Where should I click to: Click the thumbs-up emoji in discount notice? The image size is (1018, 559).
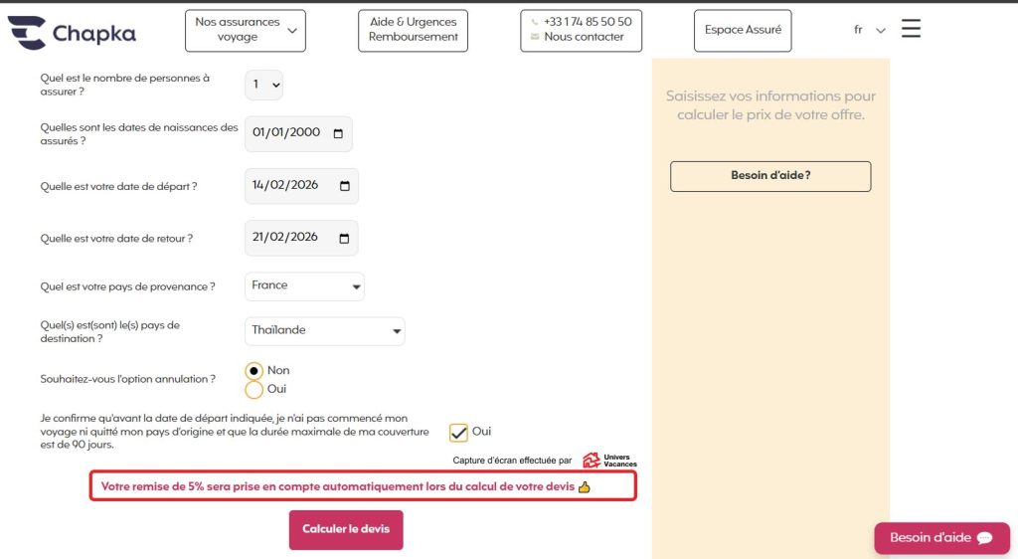point(584,487)
